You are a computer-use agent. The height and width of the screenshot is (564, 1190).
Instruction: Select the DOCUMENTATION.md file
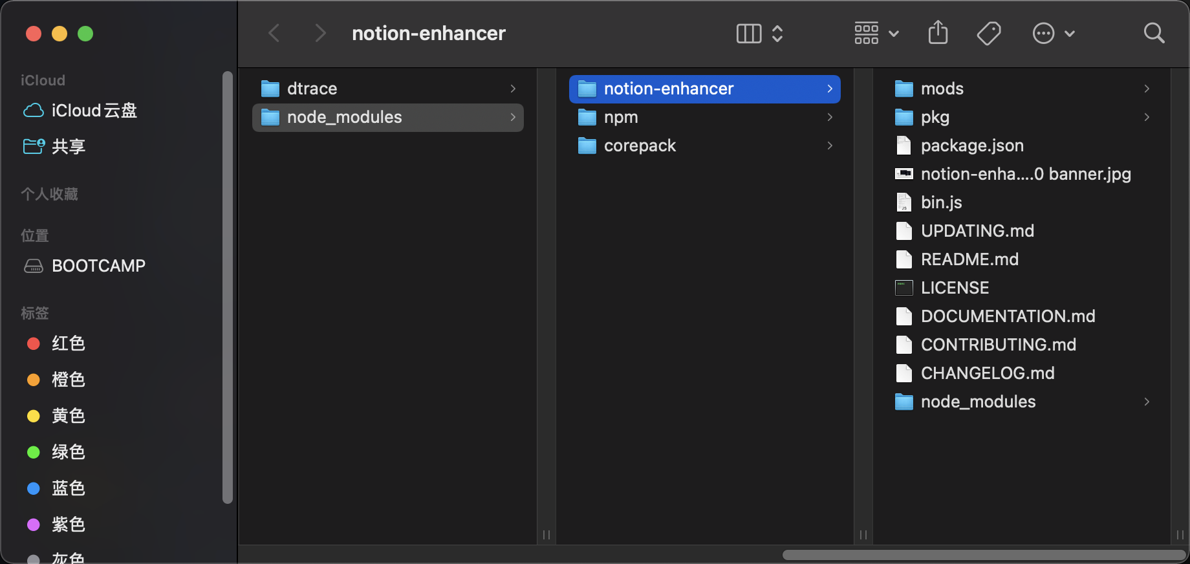(x=1022, y=316)
